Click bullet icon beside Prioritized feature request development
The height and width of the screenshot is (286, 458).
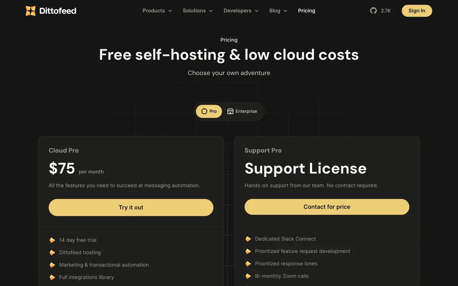click(248, 251)
